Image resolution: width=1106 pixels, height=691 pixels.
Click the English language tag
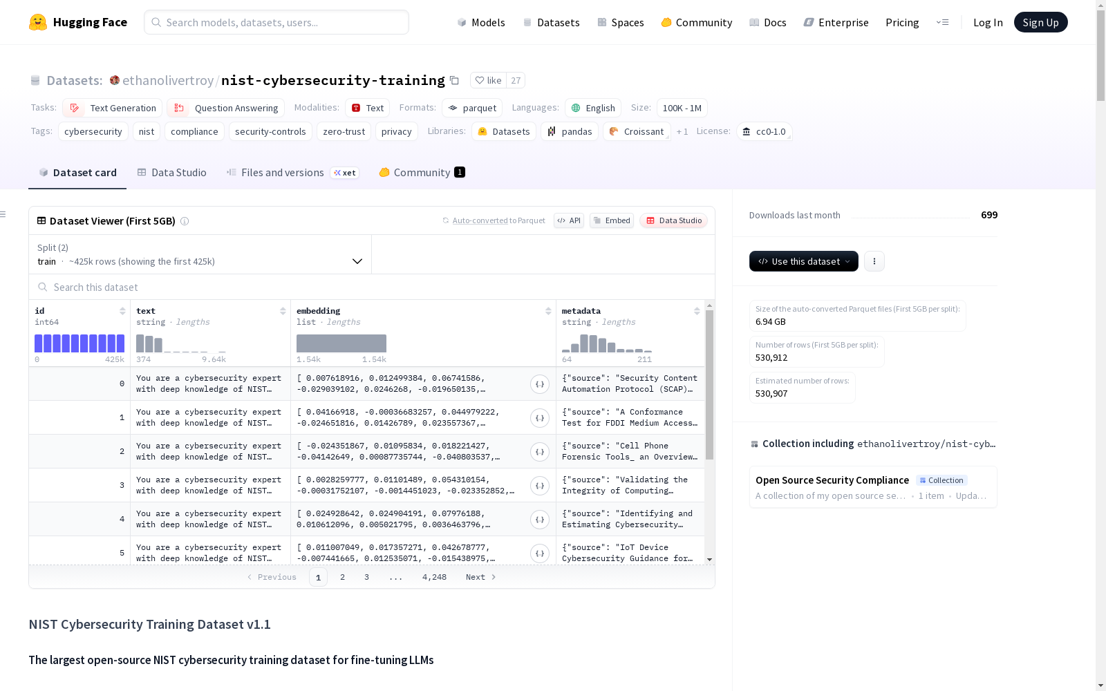coord(593,108)
